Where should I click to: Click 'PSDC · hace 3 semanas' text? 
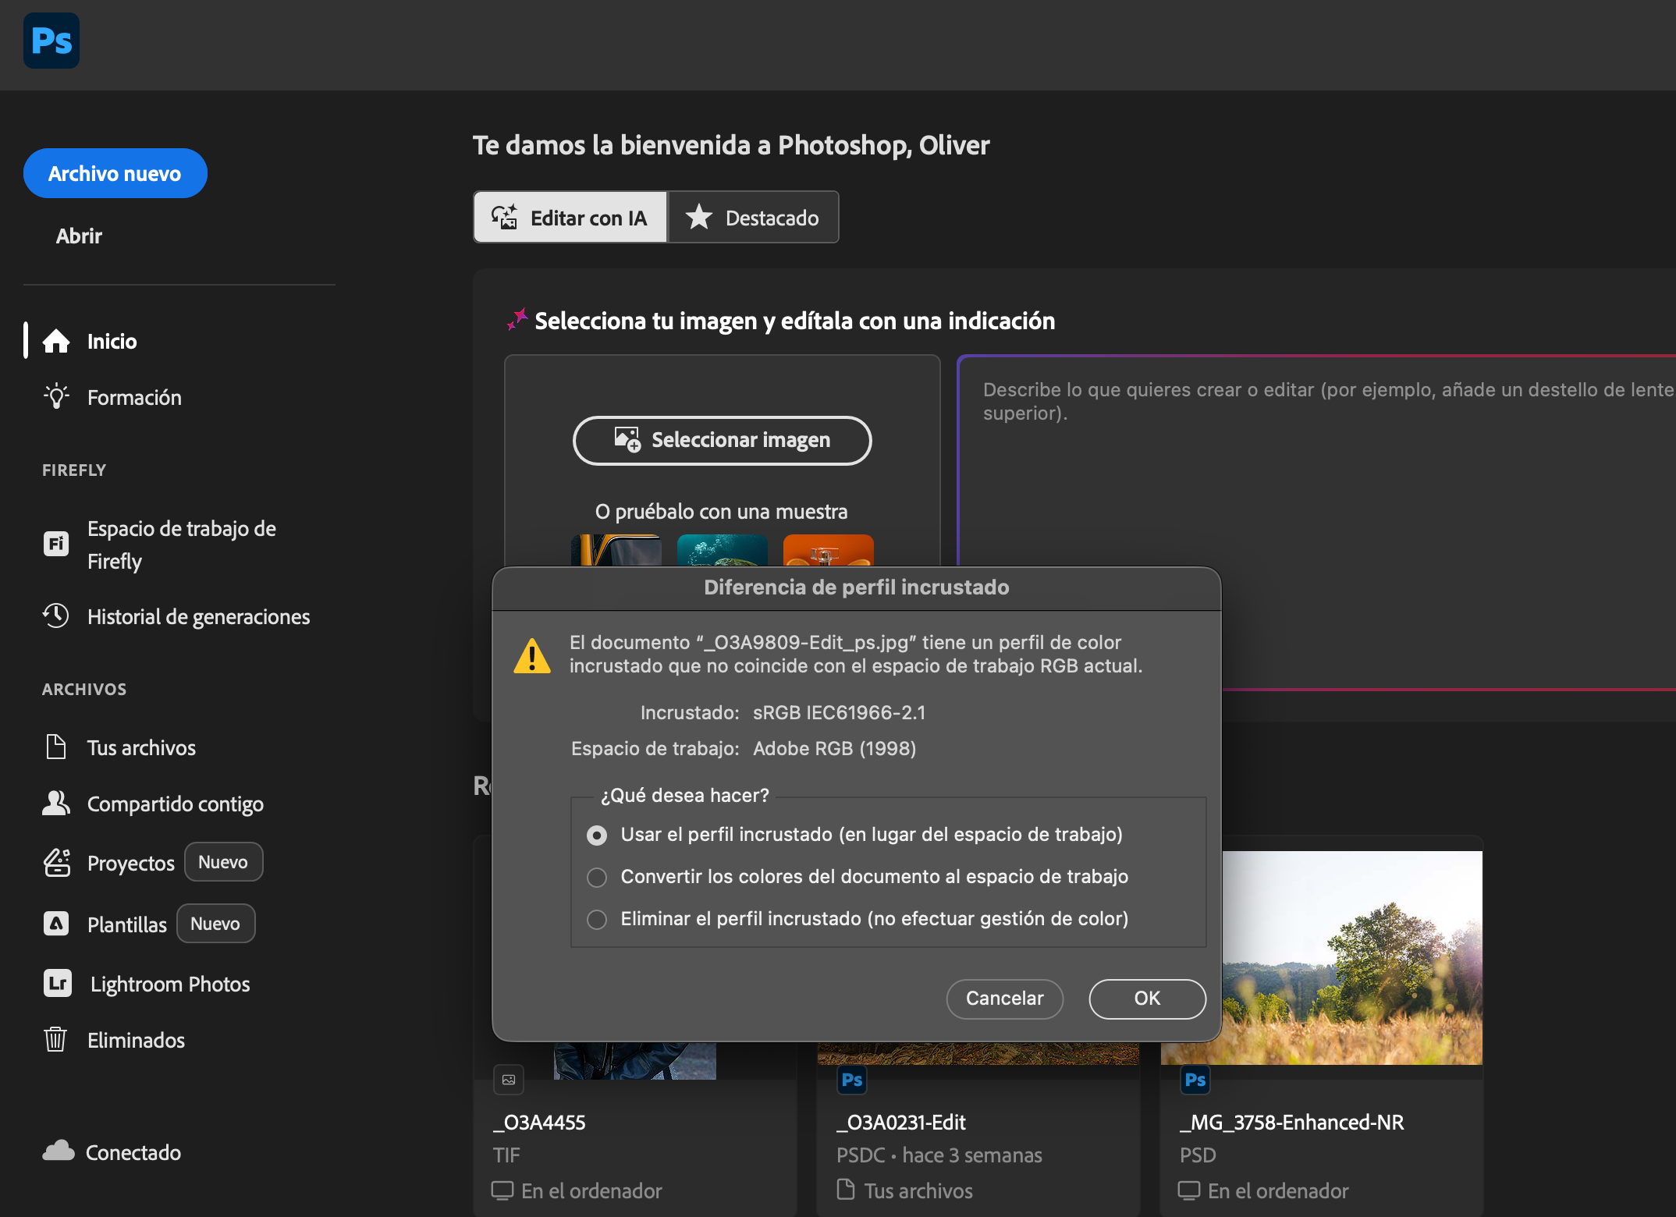pyautogui.click(x=939, y=1155)
